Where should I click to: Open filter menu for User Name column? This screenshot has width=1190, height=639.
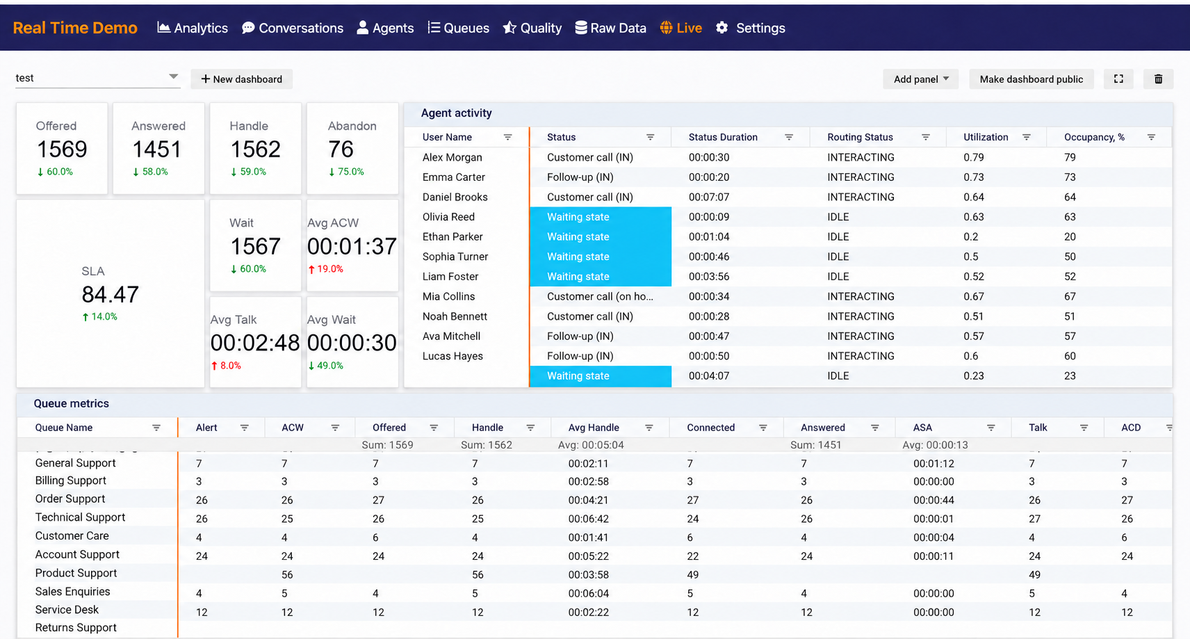[x=508, y=137]
